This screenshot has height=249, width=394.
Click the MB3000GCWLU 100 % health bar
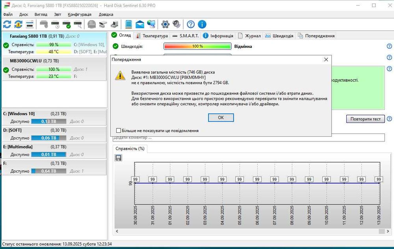pos(54,69)
